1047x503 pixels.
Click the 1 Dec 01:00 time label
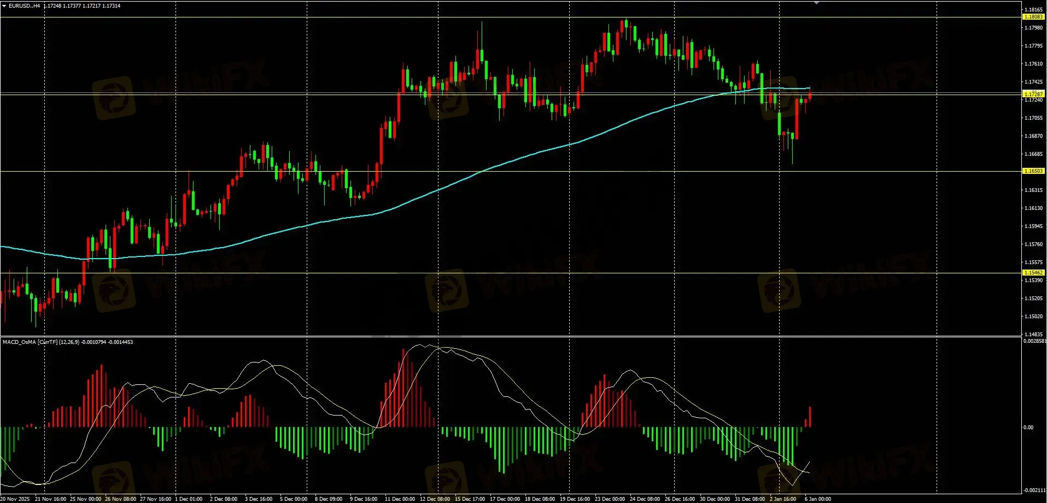tap(189, 499)
